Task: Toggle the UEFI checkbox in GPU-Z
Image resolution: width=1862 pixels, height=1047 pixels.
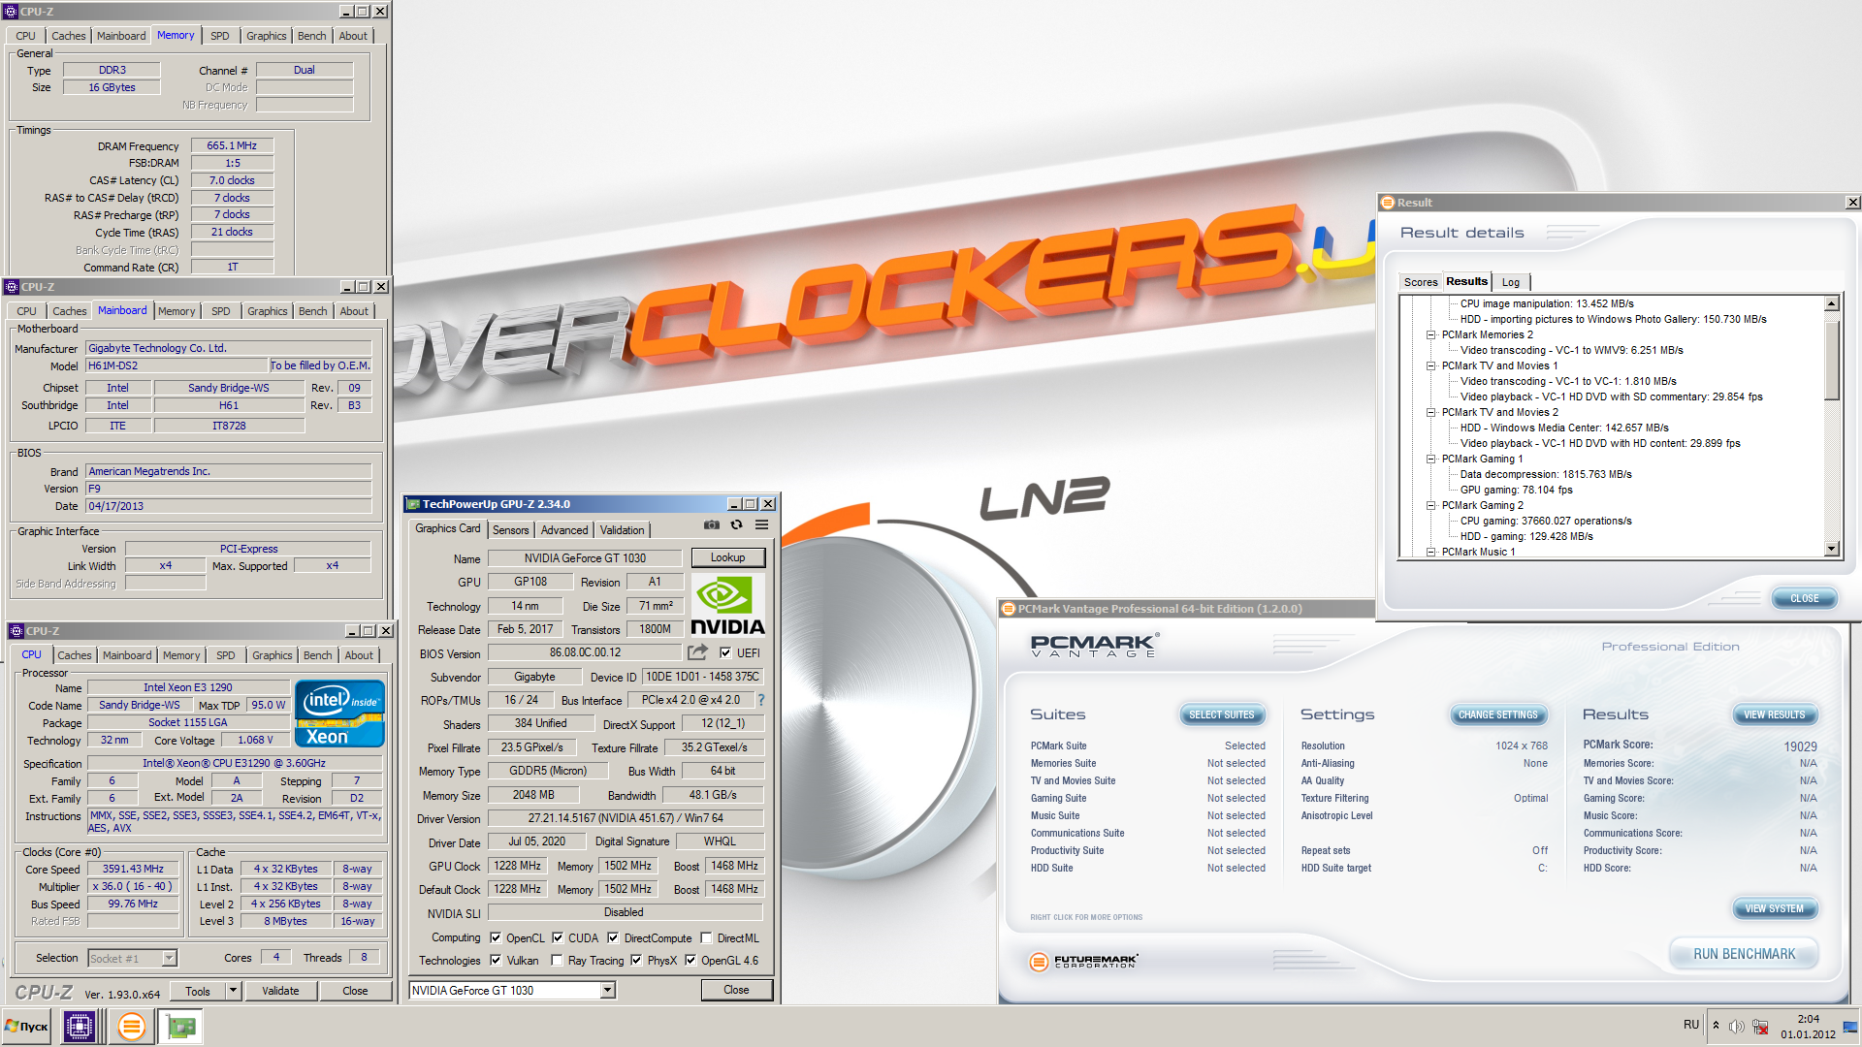Action: (725, 652)
